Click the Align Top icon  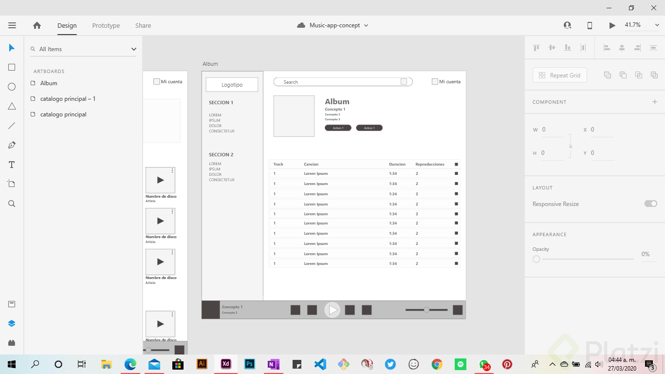coord(536,48)
